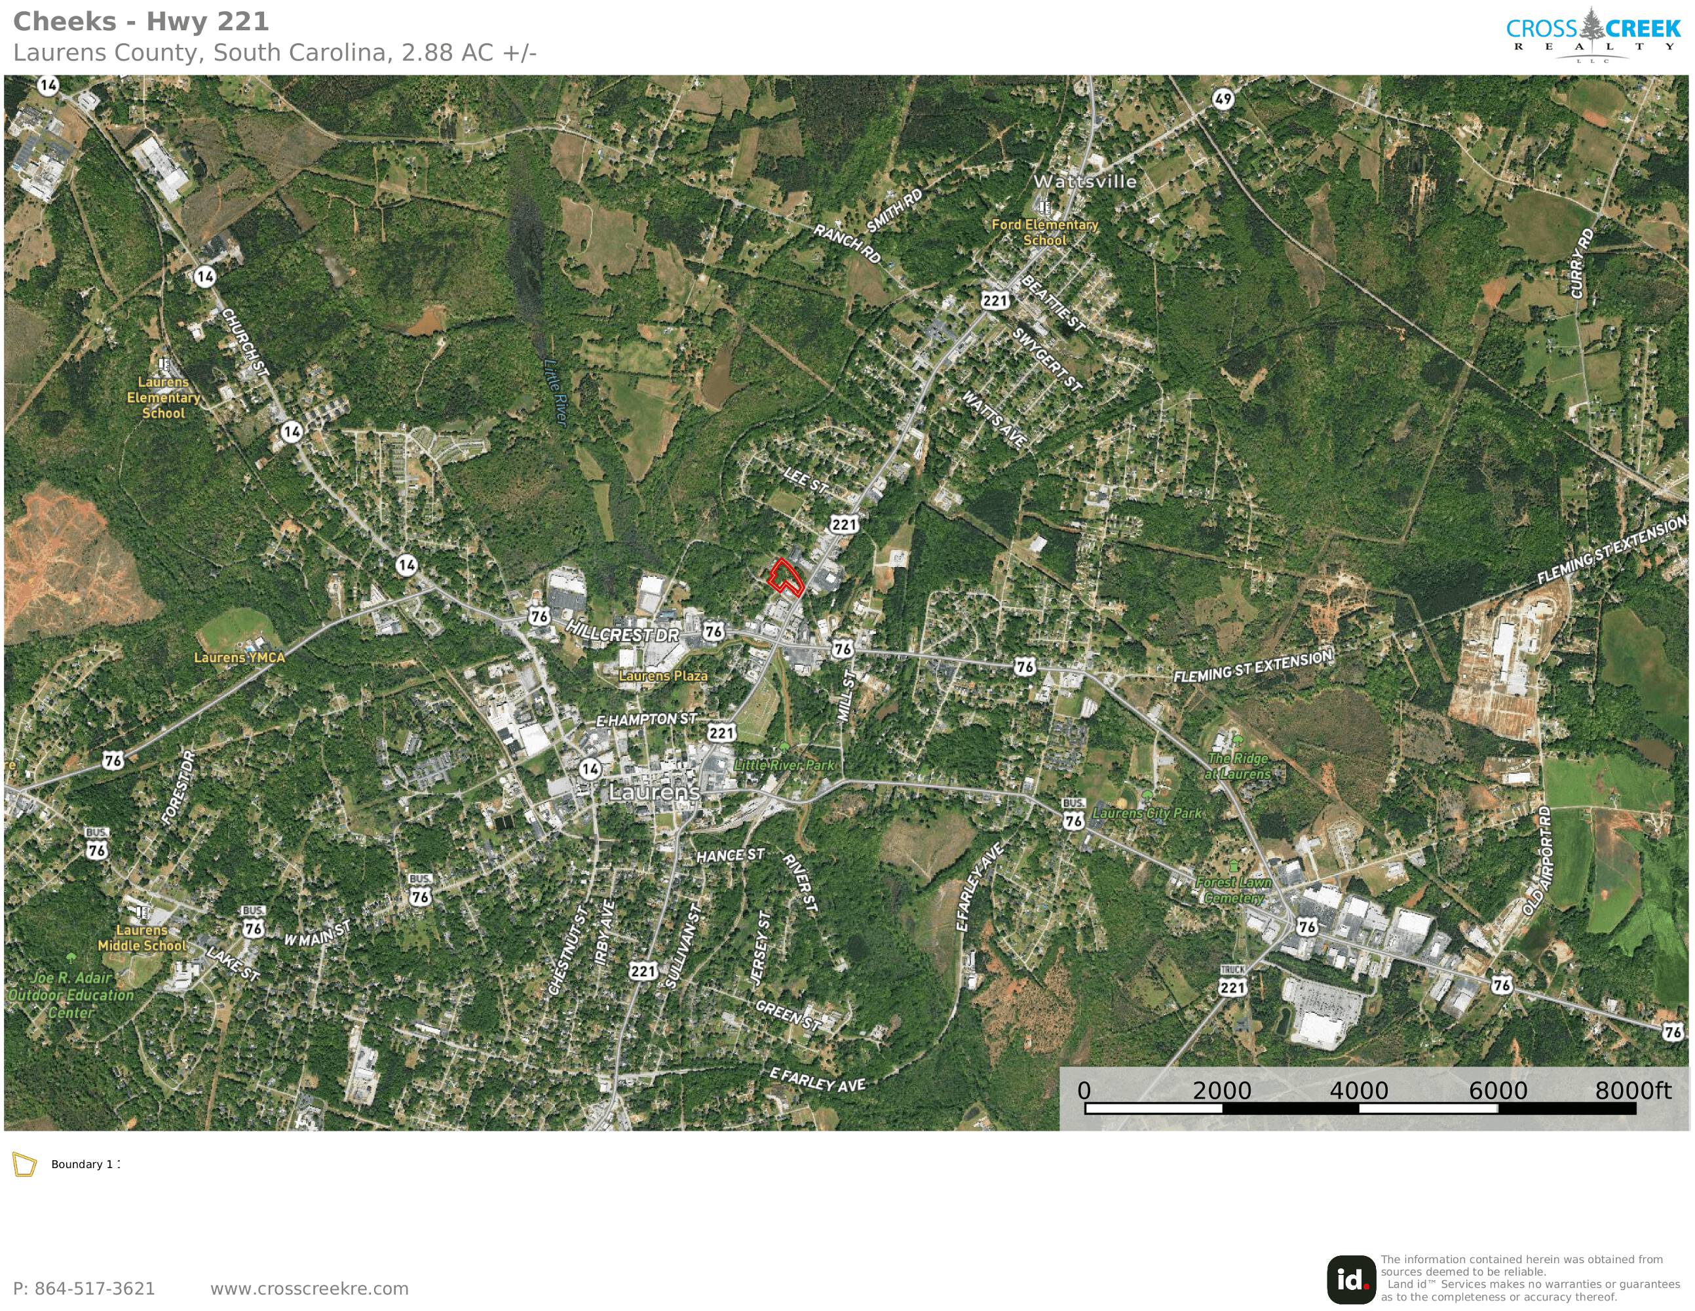Click the Laurens Elementary School marker icon
The height and width of the screenshot is (1311, 1695).
tap(164, 364)
